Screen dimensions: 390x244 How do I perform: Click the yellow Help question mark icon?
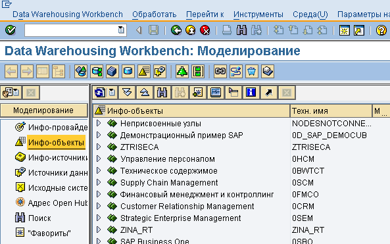coord(381,30)
